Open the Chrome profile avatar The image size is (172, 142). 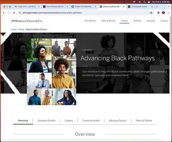(163, 13)
